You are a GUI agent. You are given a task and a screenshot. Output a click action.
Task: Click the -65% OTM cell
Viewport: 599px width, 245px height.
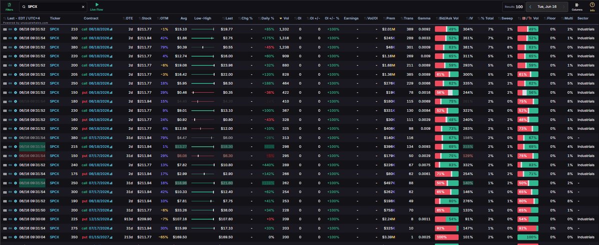click(164, 237)
